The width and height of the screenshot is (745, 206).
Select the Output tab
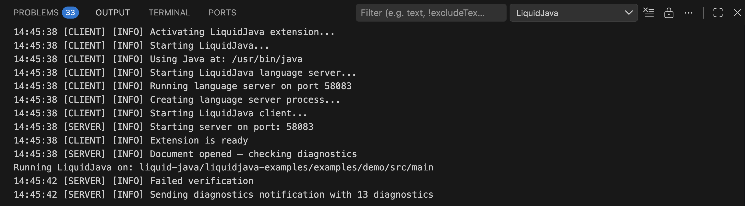(113, 13)
